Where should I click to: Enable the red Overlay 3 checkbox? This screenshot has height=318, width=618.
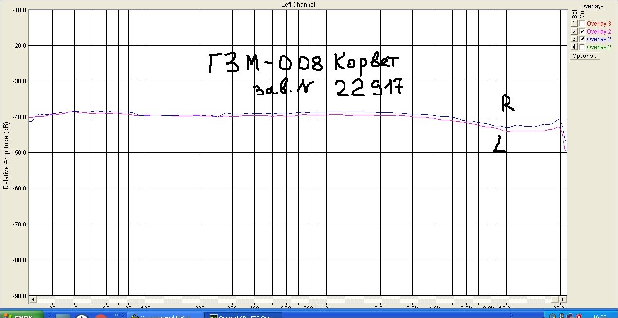click(x=582, y=23)
